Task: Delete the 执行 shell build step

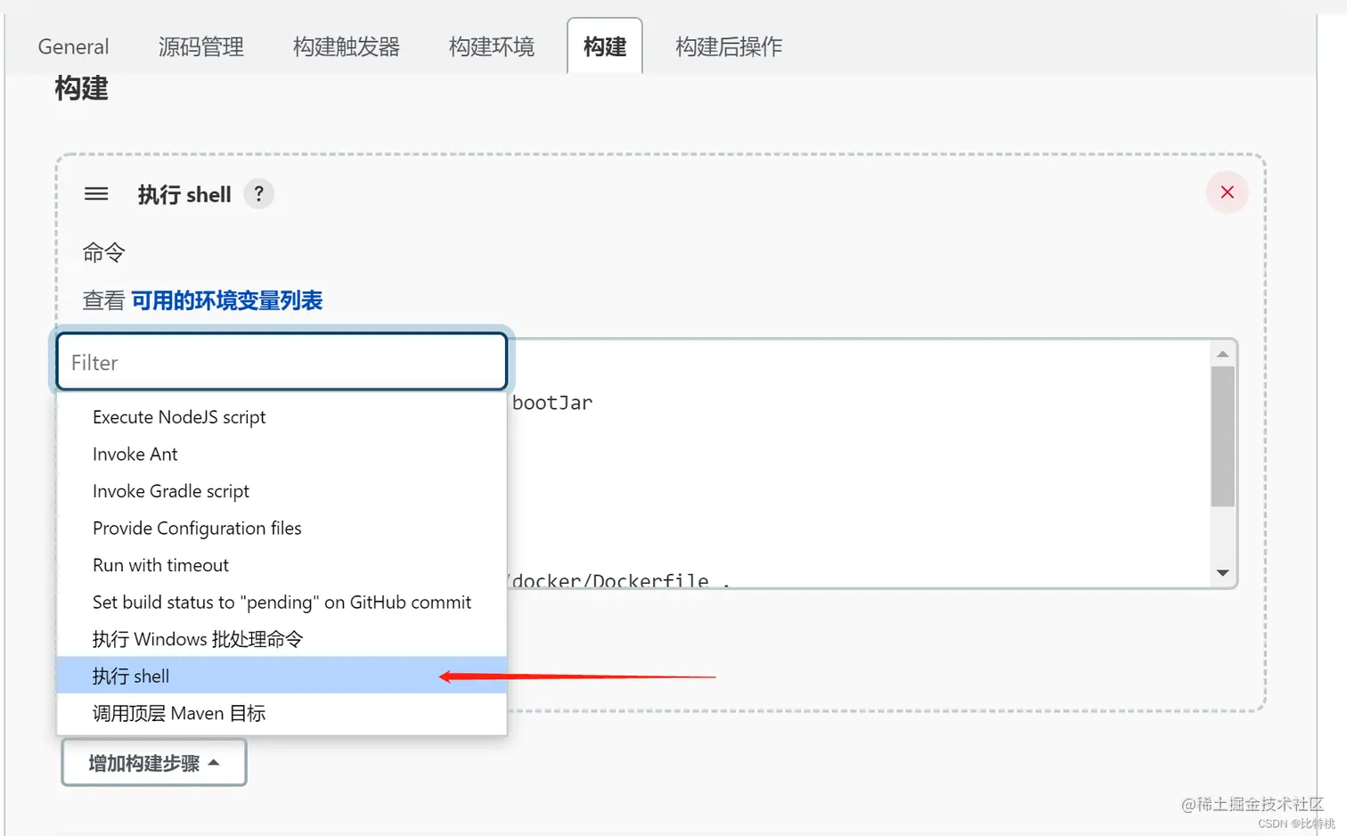Action: [x=1227, y=193]
